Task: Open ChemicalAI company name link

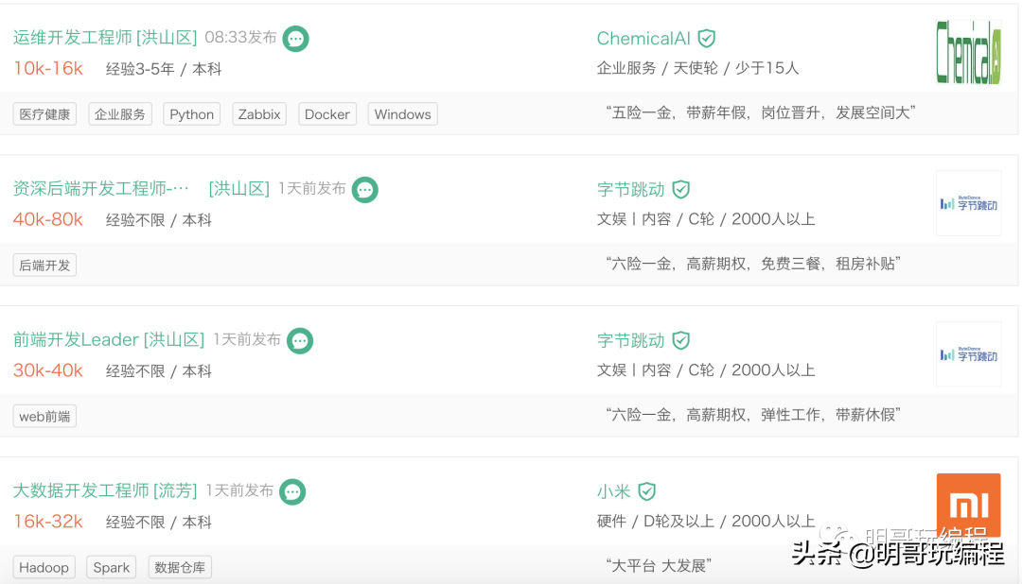Action: pos(643,39)
